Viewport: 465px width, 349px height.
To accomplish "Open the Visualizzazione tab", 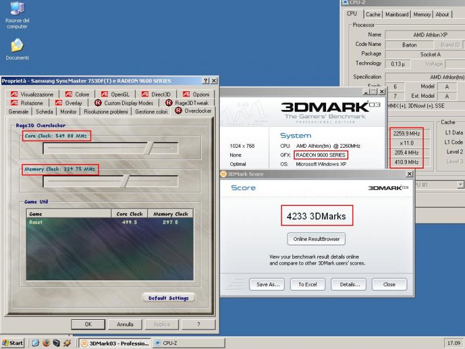I will tap(32, 94).
